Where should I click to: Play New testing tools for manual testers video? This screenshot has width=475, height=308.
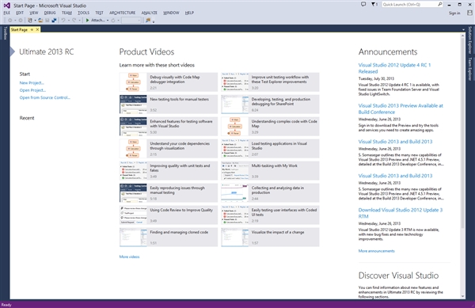tap(169, 105)
